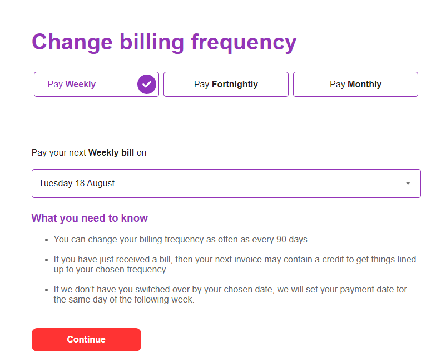Click the bold Monthly word
Screen dimensions: 441x362
point(364,85)
